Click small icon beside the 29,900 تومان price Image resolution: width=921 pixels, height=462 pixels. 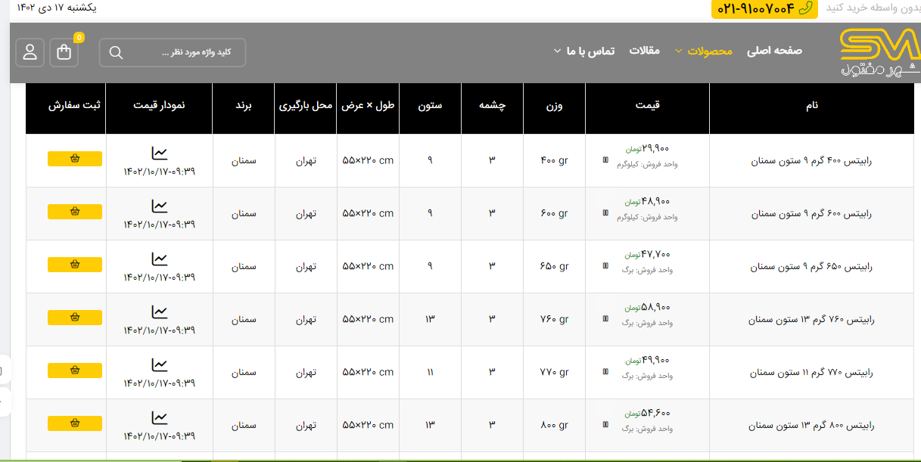click(605, 160)
